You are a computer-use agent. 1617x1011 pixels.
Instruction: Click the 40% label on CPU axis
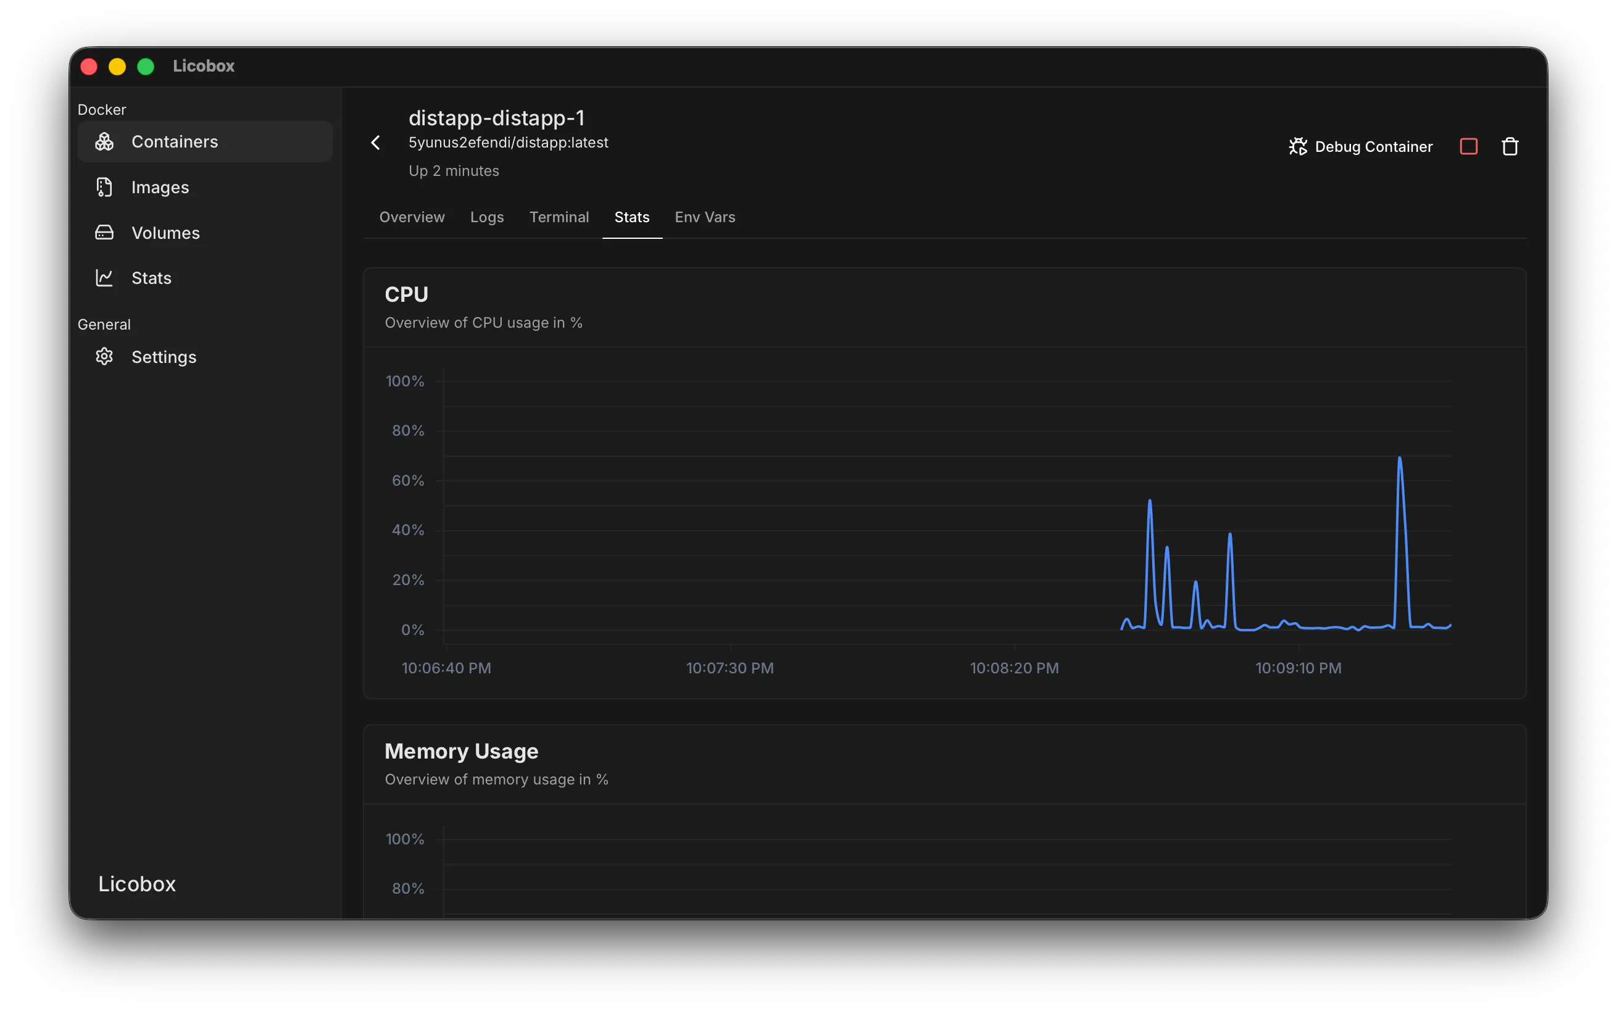pos(408,530)
